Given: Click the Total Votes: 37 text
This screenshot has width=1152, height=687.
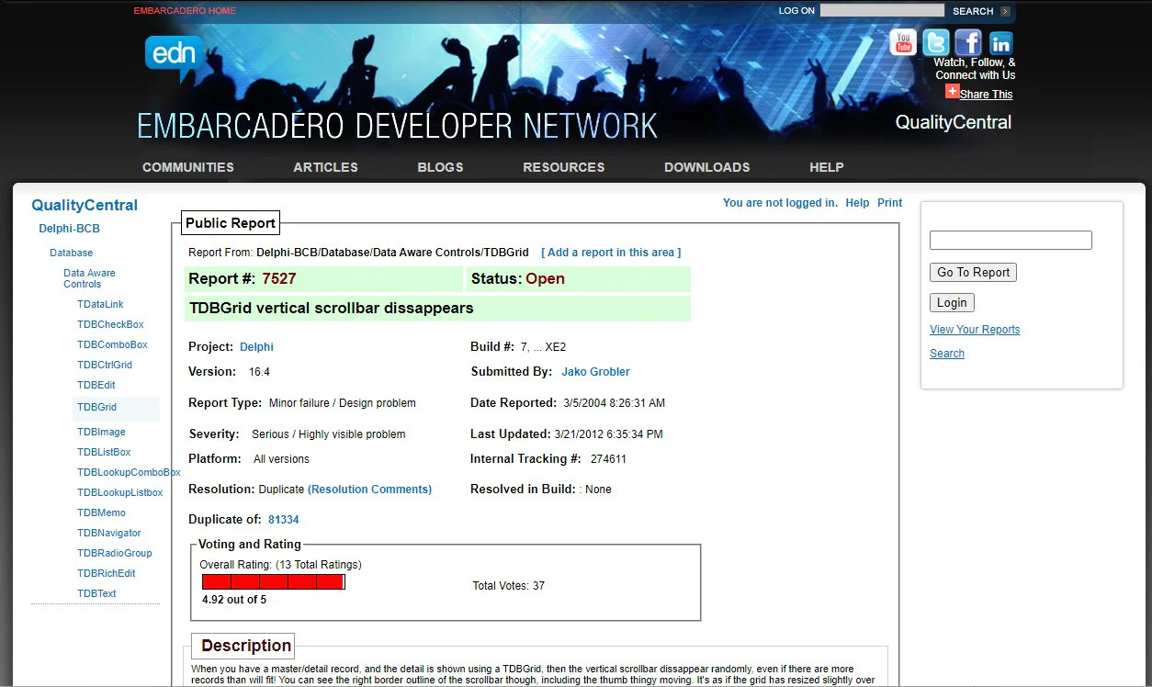Looking at the screenshot, I should (x=508, y=586).
